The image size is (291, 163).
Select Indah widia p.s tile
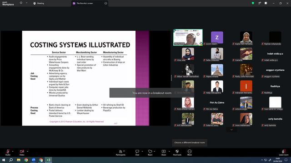coord(275,53)
